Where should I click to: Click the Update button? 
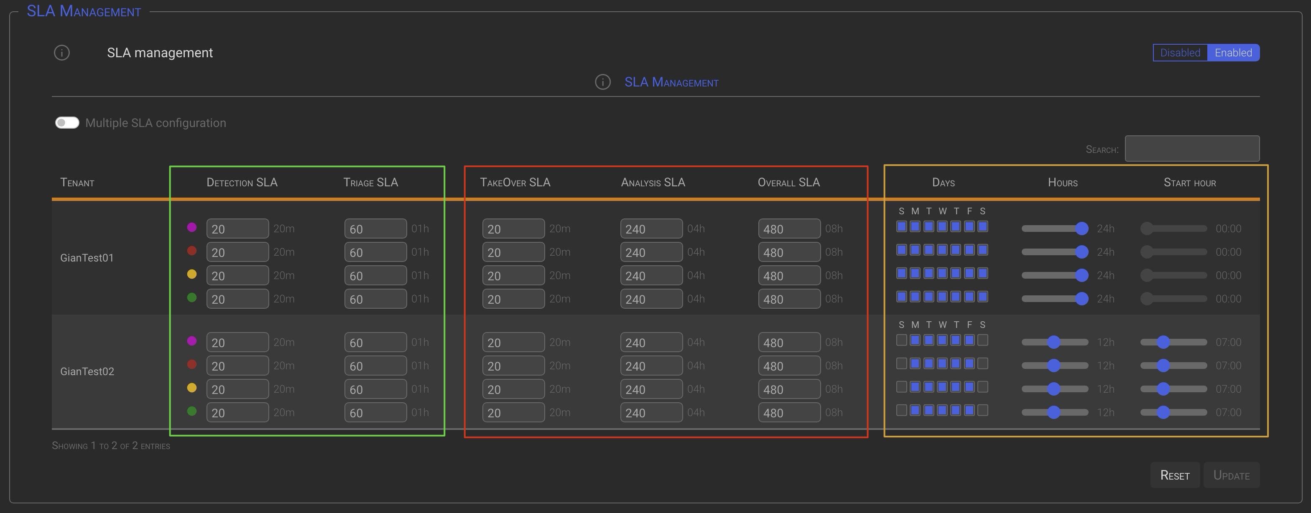1231,475
